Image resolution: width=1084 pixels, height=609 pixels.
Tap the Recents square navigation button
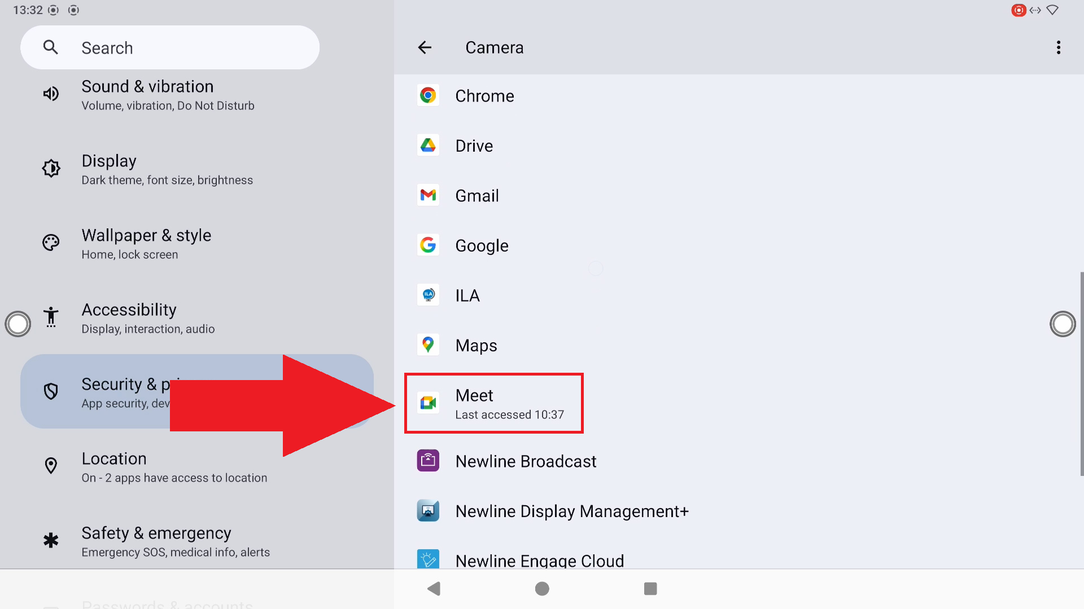pos(650,589)
